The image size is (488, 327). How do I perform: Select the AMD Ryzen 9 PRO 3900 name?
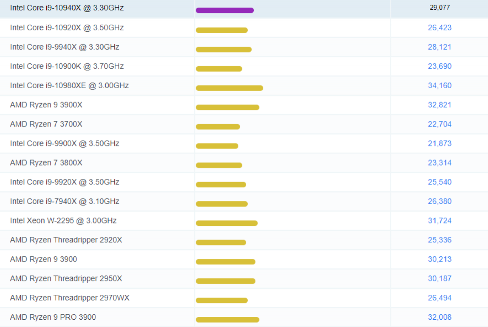click(53, 317)
